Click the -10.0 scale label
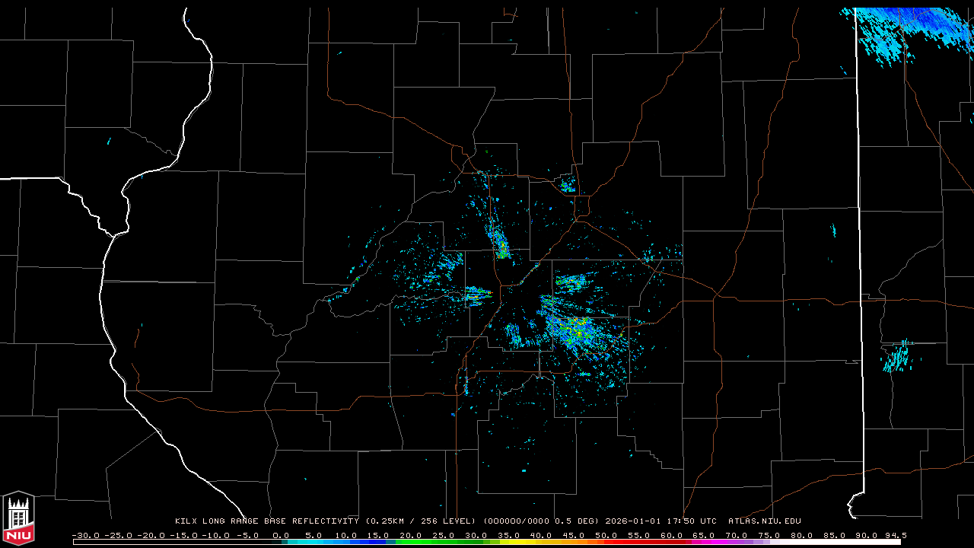This screenshot has width=974, height=548. pos(215,535)
